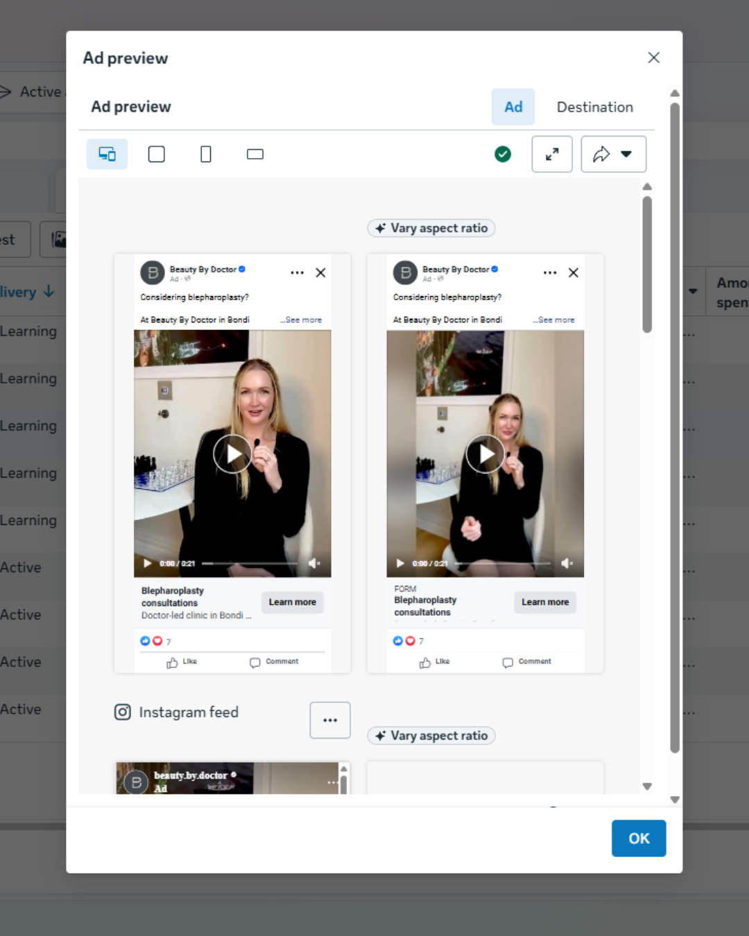Screen dimensions: 749x936
Task: Open the Instagram feed options menu
Action: tap(330, 720)
